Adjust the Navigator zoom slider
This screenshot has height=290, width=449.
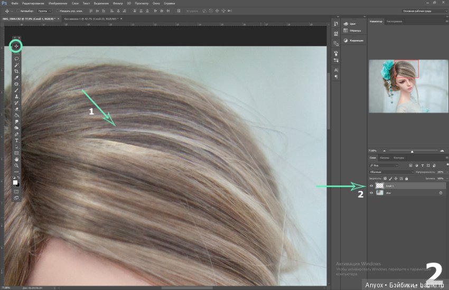coord(413,151)
